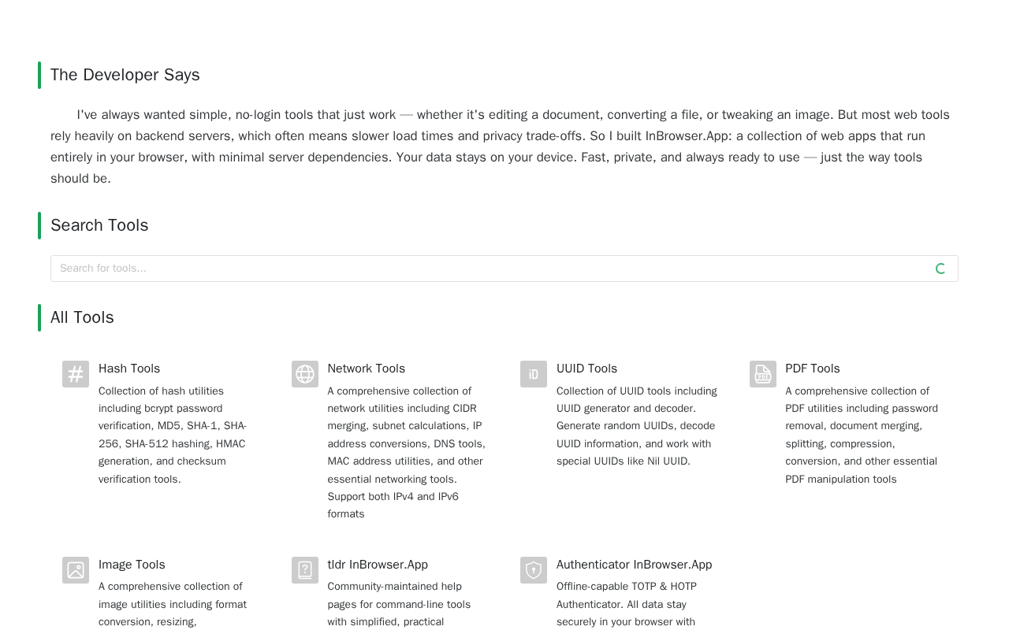This screenshot has width=1009, height=630.
Task: Focus the "Search for tools..." input field
Action: 489,269
